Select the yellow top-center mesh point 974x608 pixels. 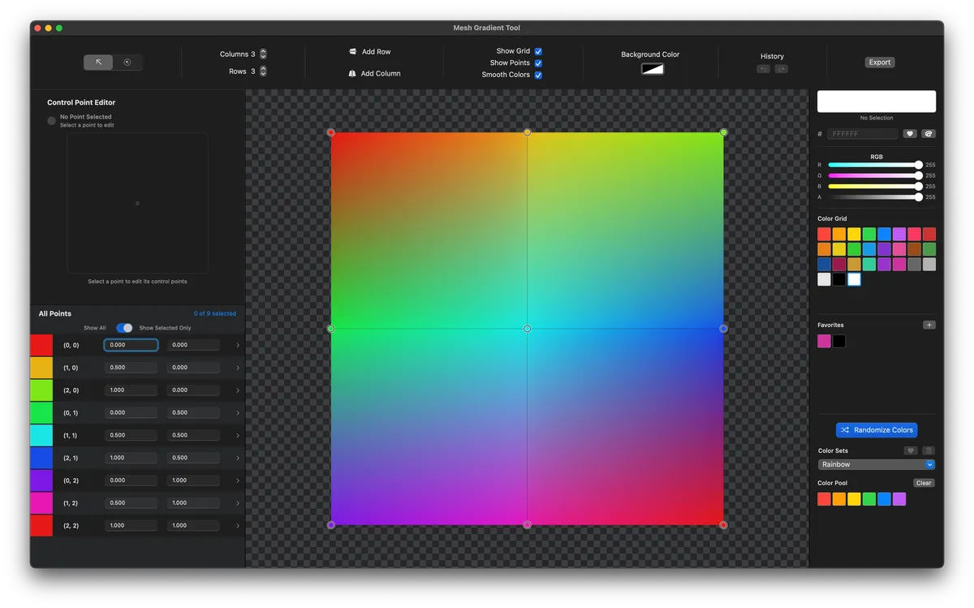point(527,132)
